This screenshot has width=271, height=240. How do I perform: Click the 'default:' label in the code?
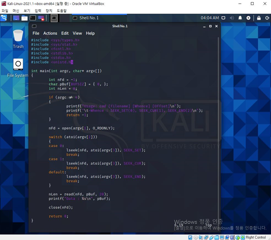coord(57,172)
